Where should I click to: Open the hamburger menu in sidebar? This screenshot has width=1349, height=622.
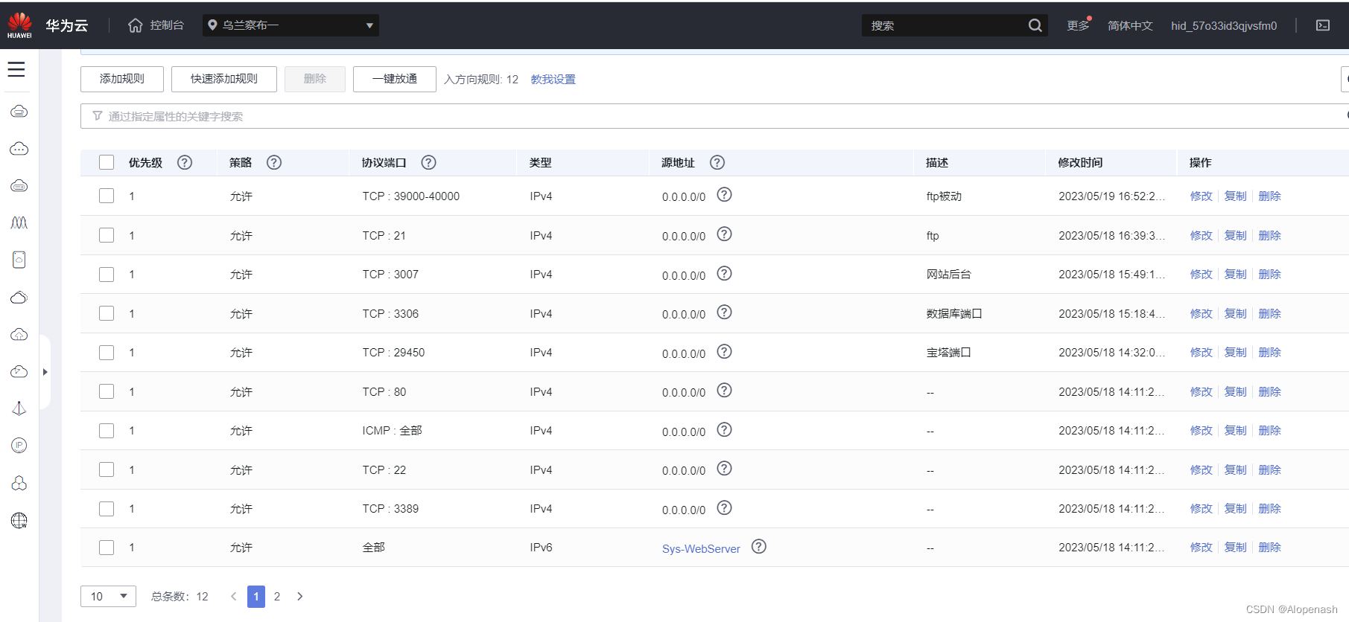pos(16,70)
